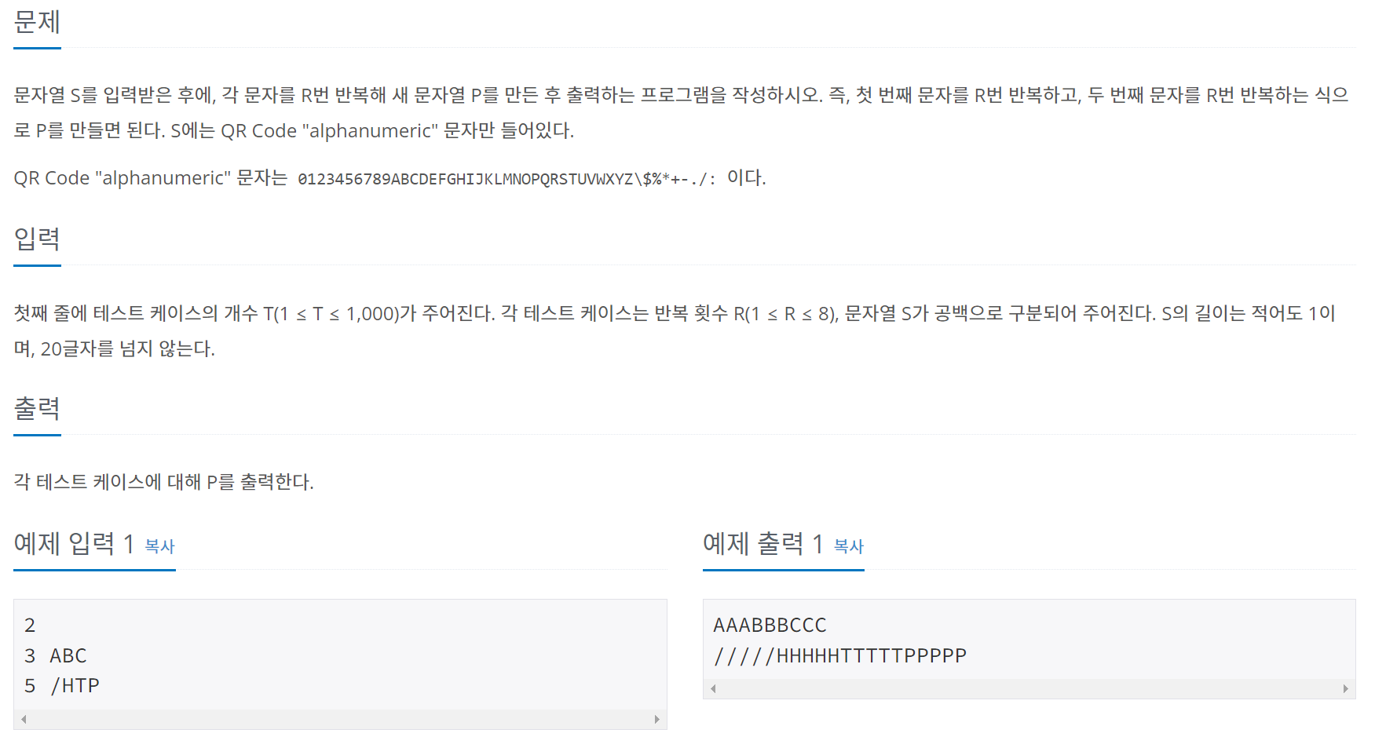This screenshot has height=748, width=1386.
Task: Click the 예제 입력 1 heading
Action: [x=75, y=543]
